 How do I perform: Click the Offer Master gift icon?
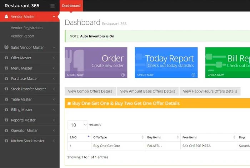(x=6, y=58)
